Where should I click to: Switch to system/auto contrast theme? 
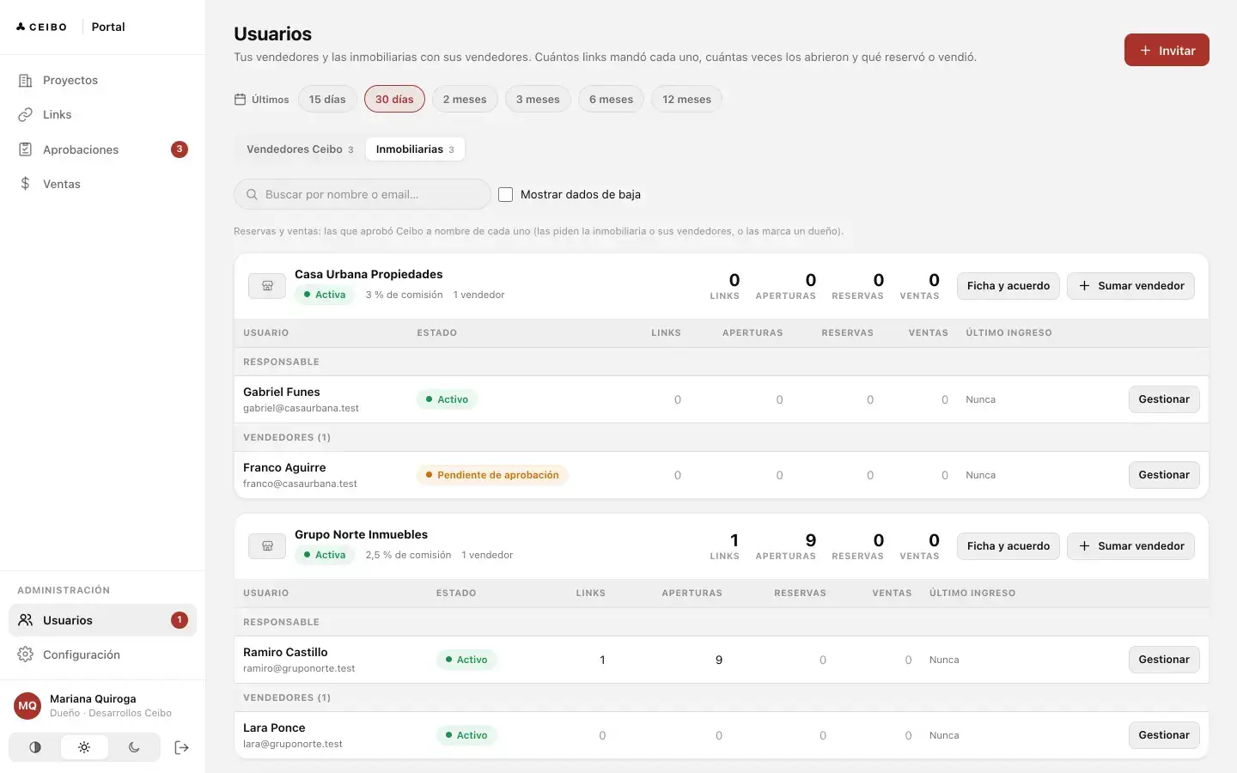(35, 747)
